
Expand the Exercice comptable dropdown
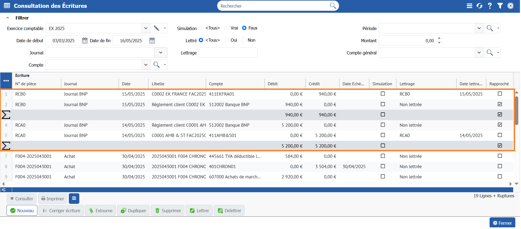146,28
